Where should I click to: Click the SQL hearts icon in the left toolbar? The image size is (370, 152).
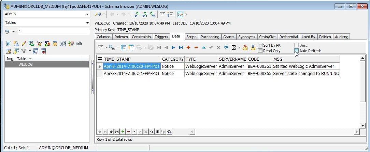[x=39, y=43]
